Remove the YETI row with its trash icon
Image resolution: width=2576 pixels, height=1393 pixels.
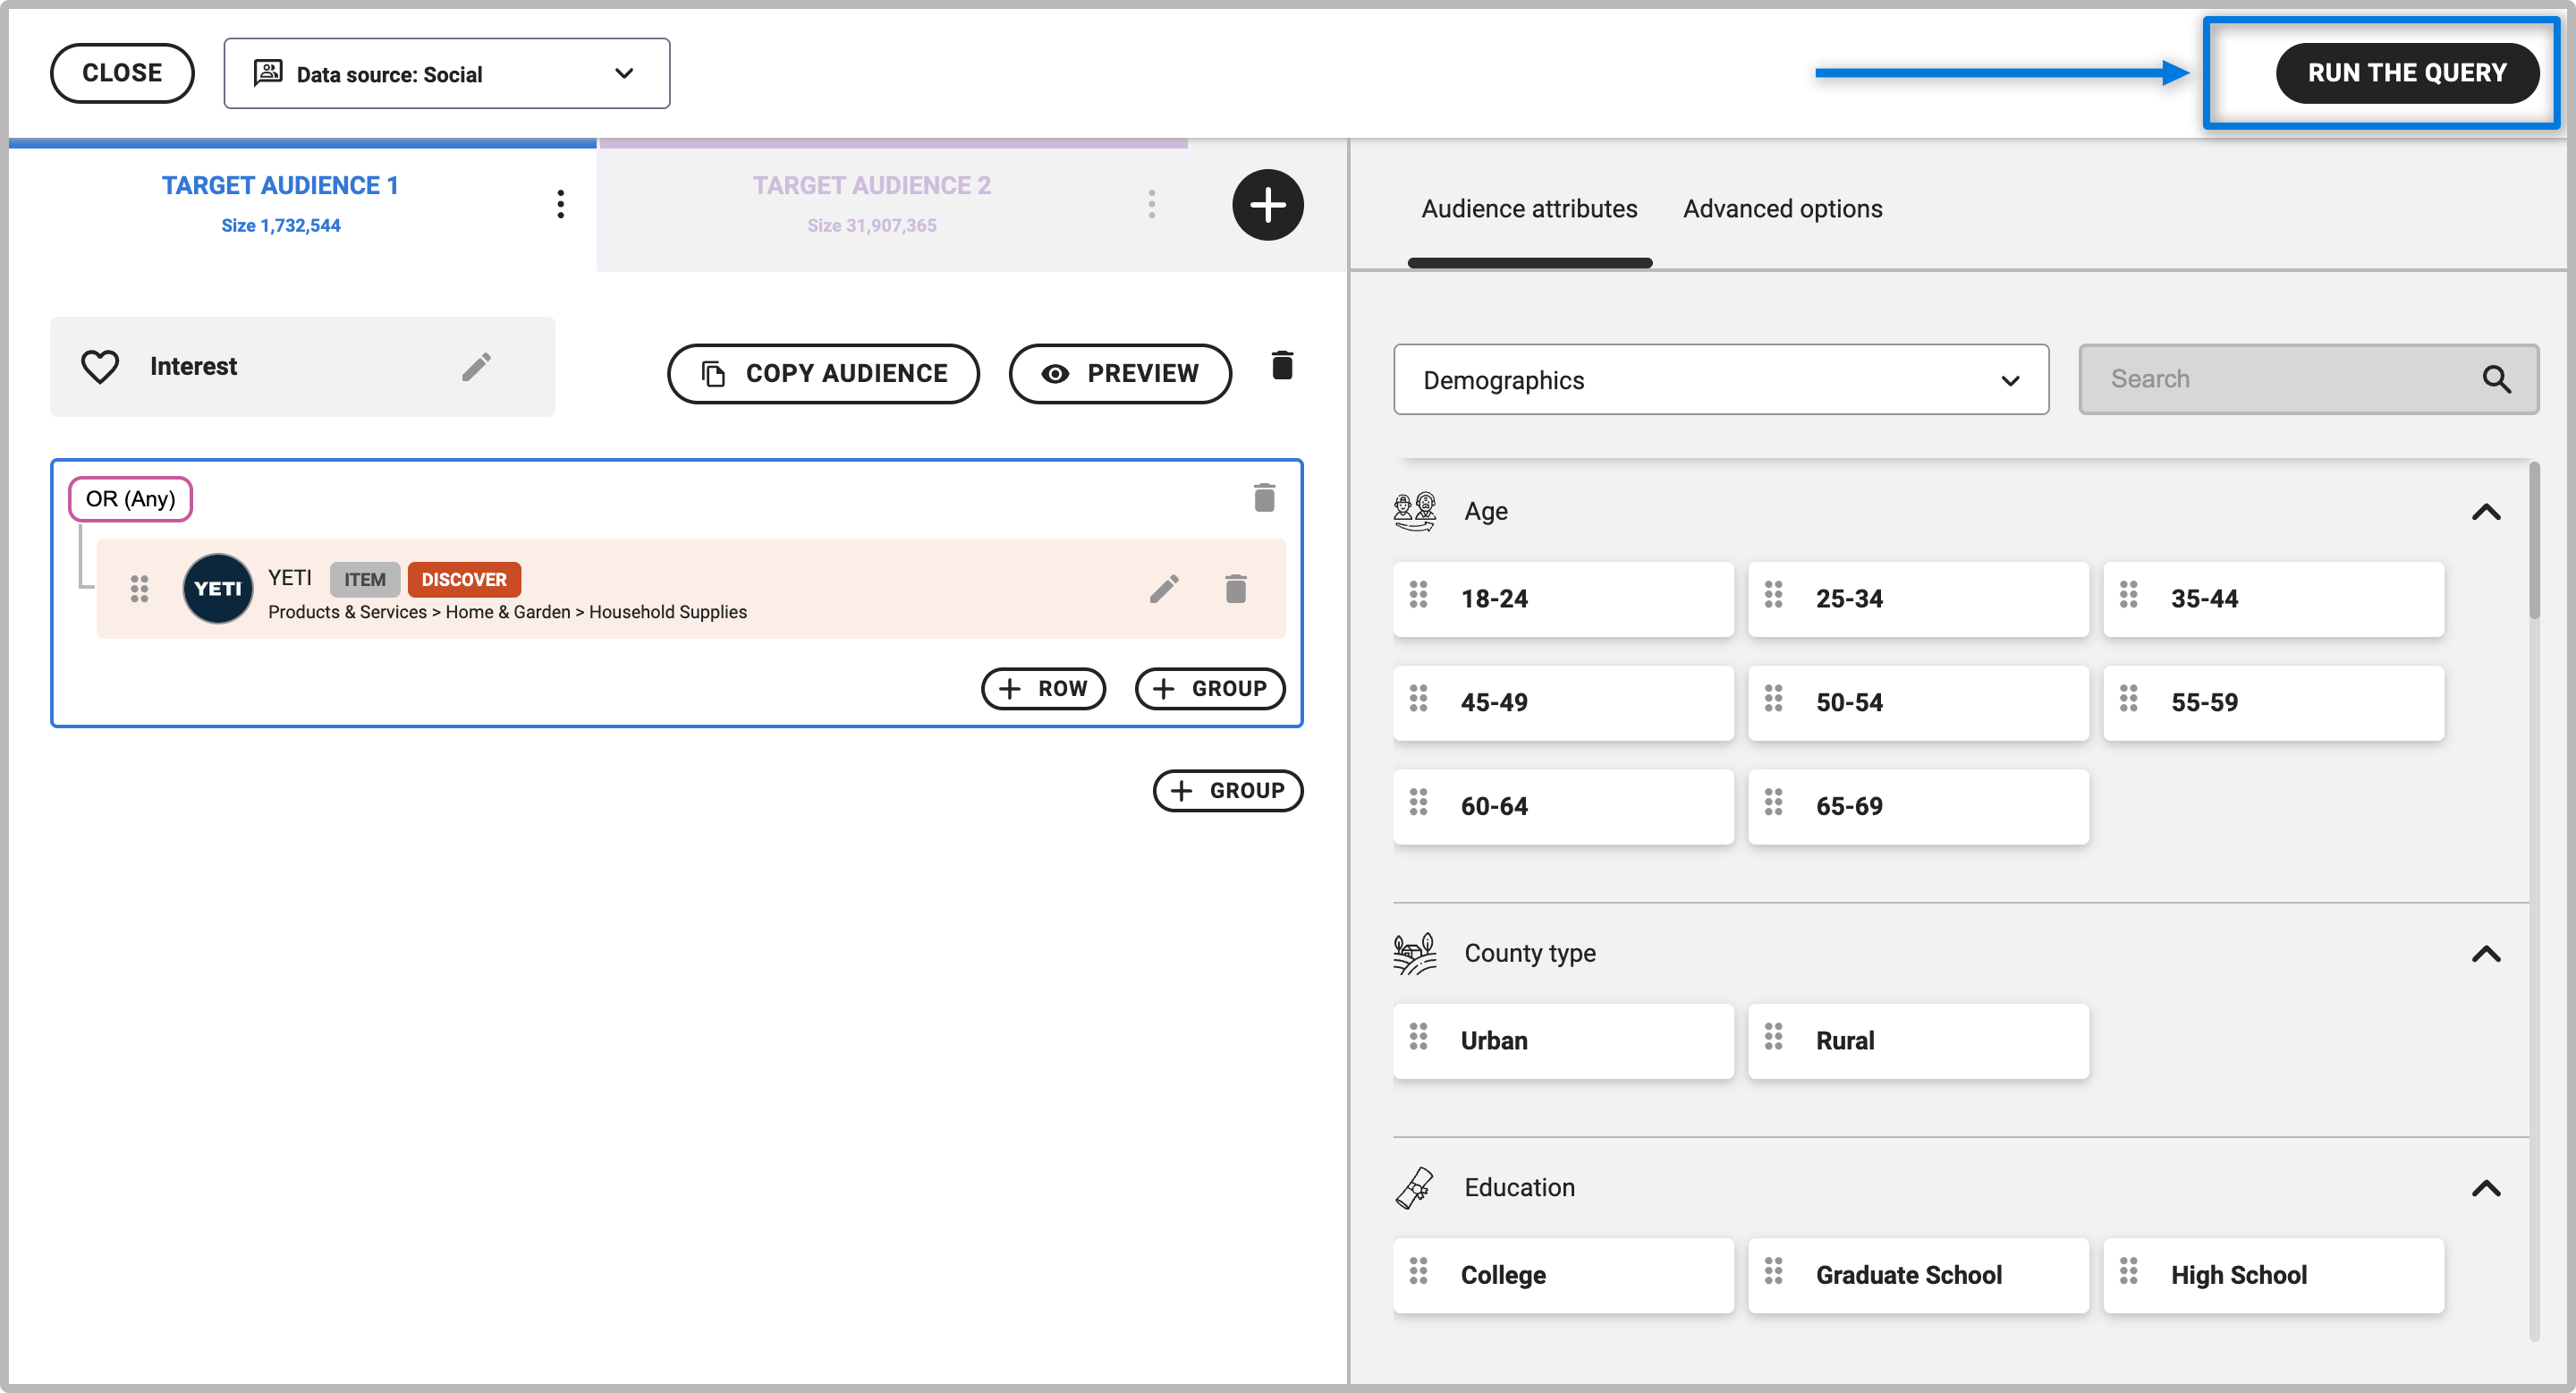(1236, 589)
